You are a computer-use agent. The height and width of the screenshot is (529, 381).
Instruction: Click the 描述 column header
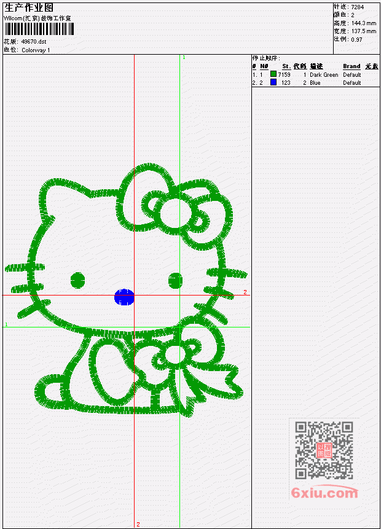click(316, 66)
